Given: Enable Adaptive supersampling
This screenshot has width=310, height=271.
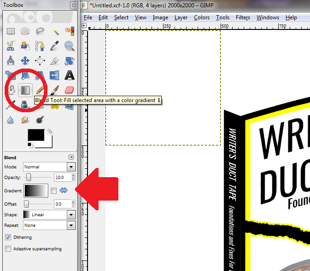Looking at the screenshot, I should 8,249.
